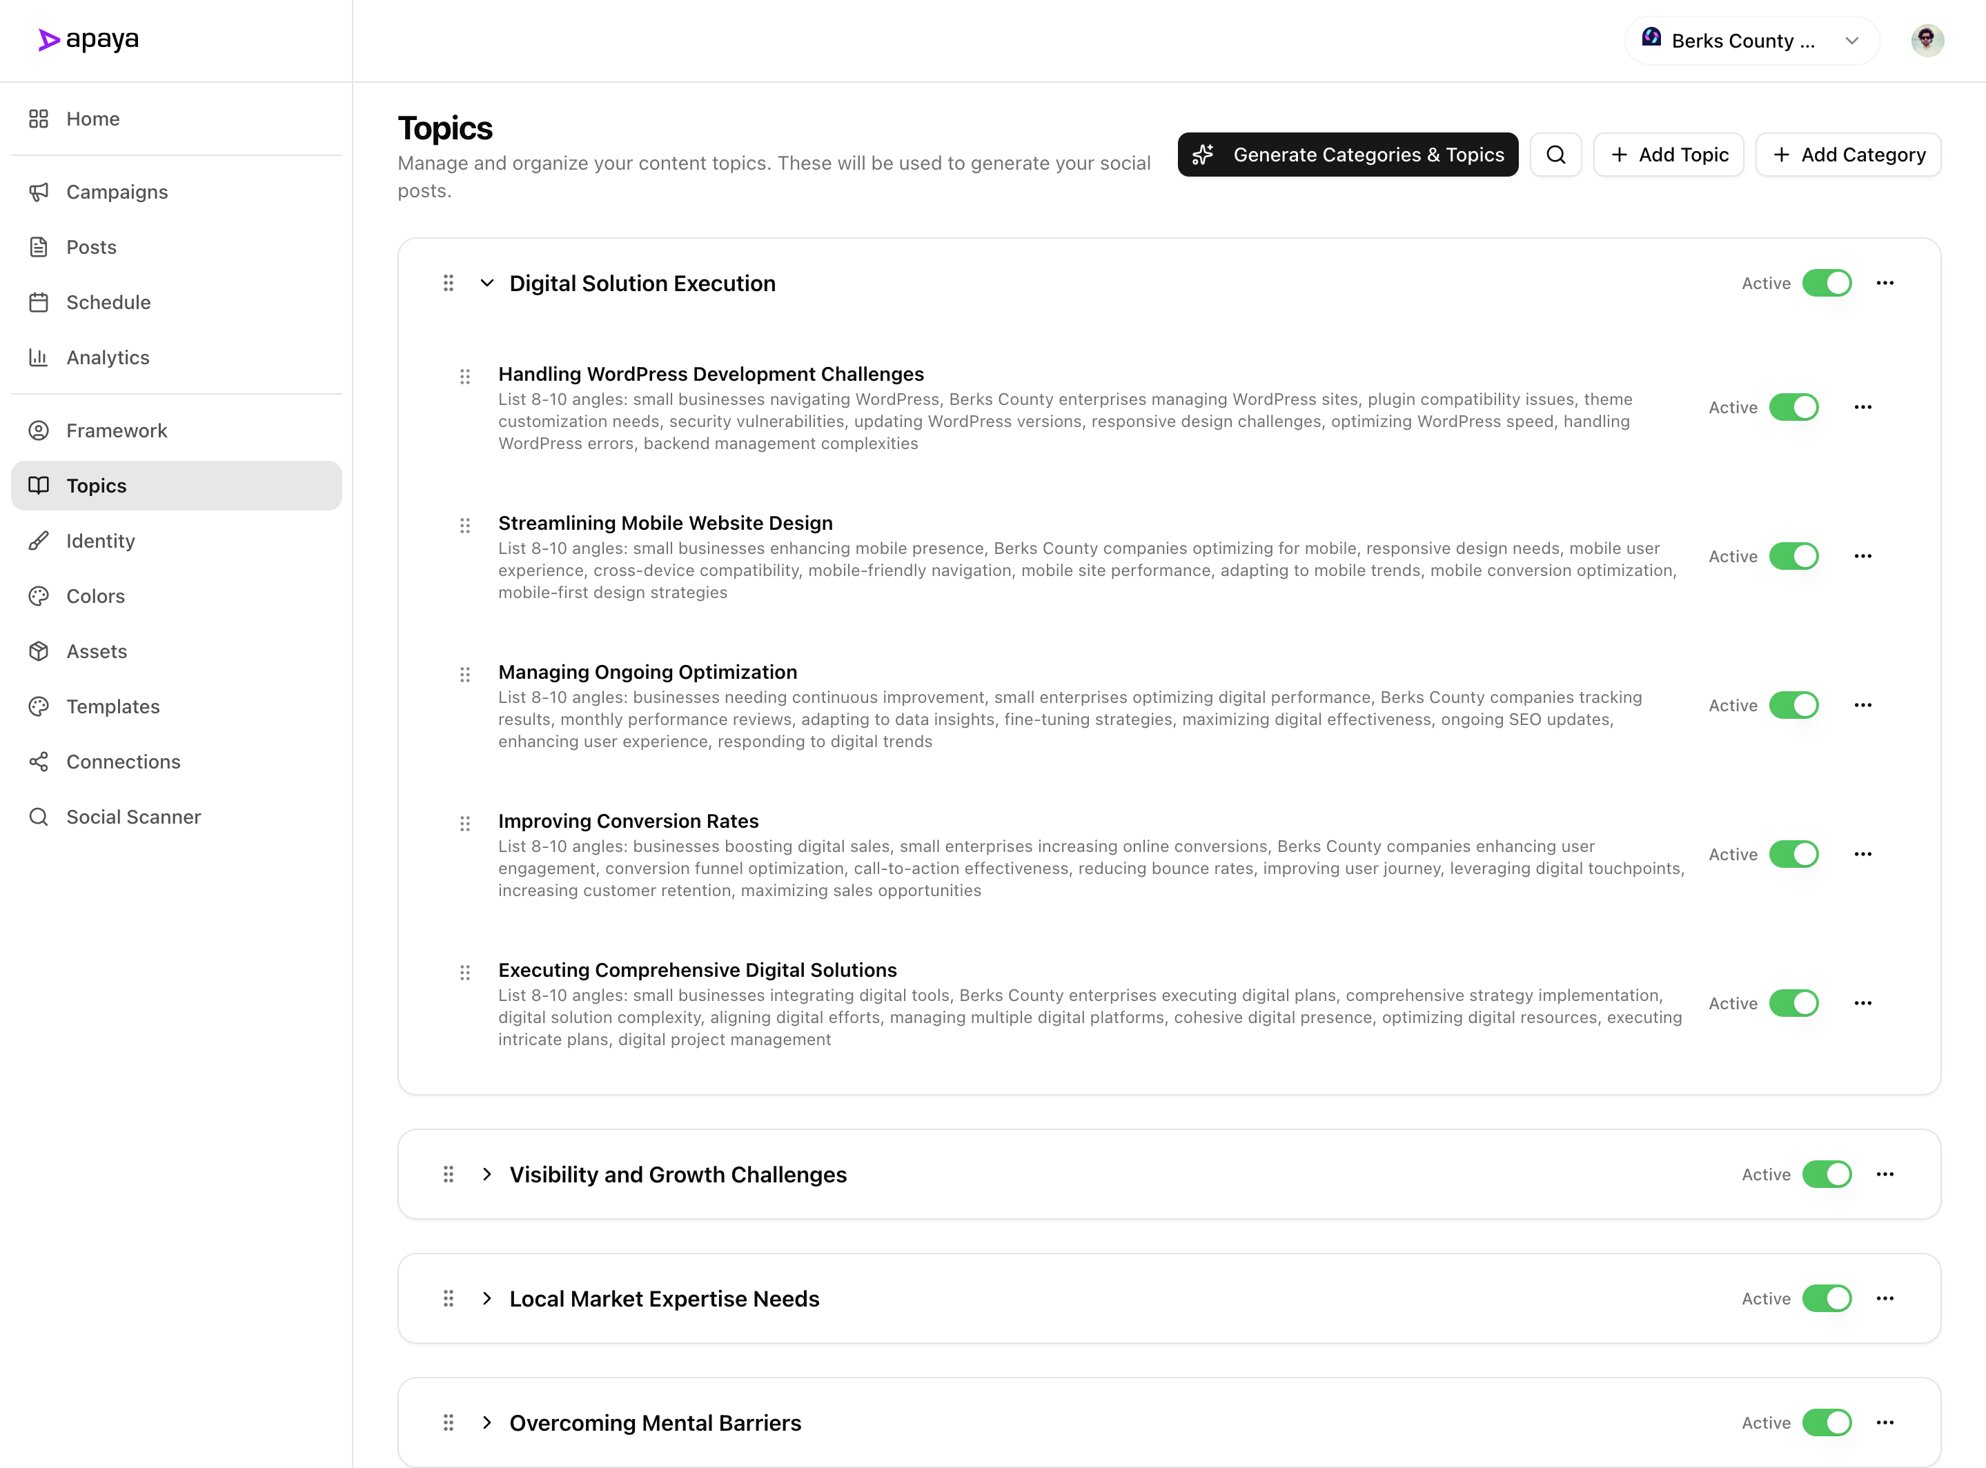
Task: Open more options for Local Market Expertise Needs
Action: coord(1885,1298)
